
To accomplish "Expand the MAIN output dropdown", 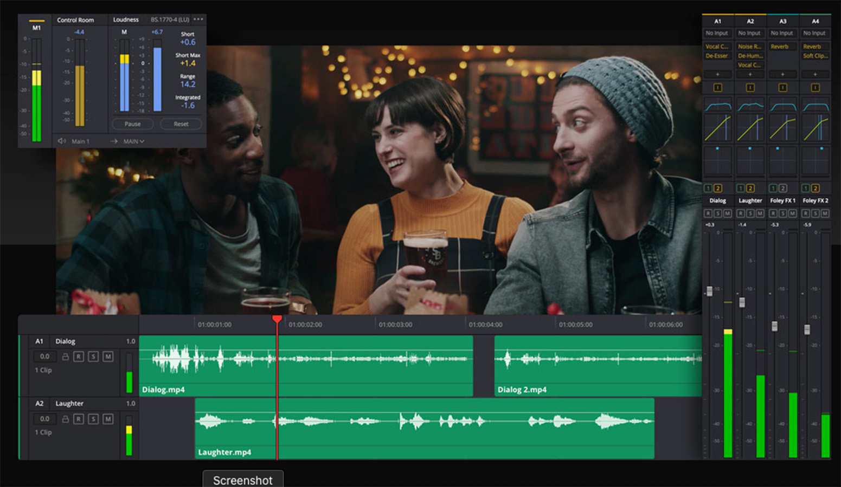I will click(x=133, y=141).
